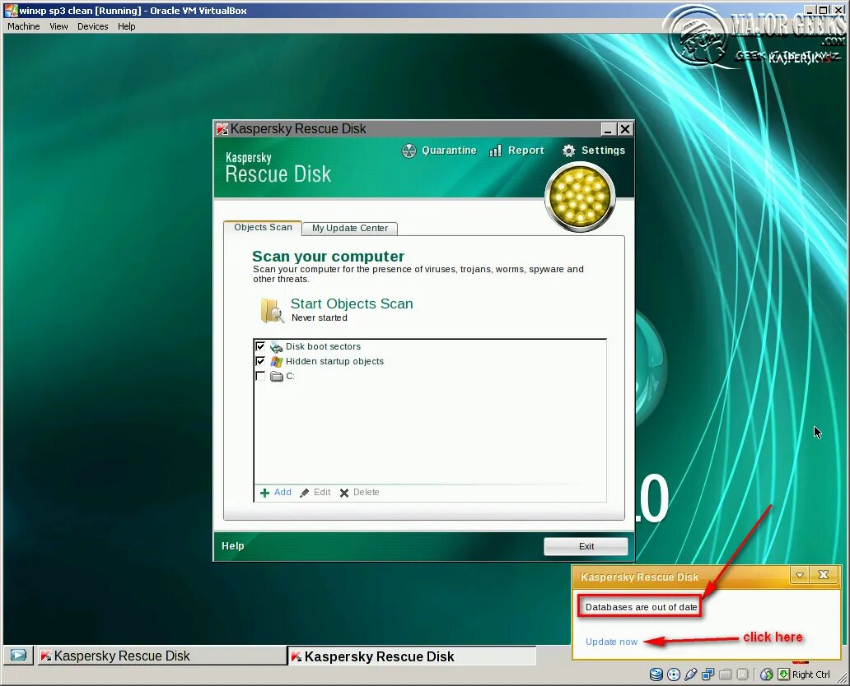Click the 'Scan your computer' heading
850x686 pixels.
[x=328, y=256]
